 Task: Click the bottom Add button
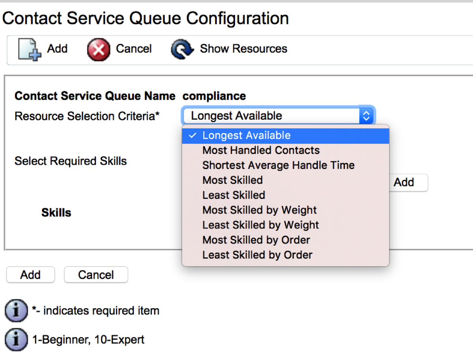[x=30, y=275]
